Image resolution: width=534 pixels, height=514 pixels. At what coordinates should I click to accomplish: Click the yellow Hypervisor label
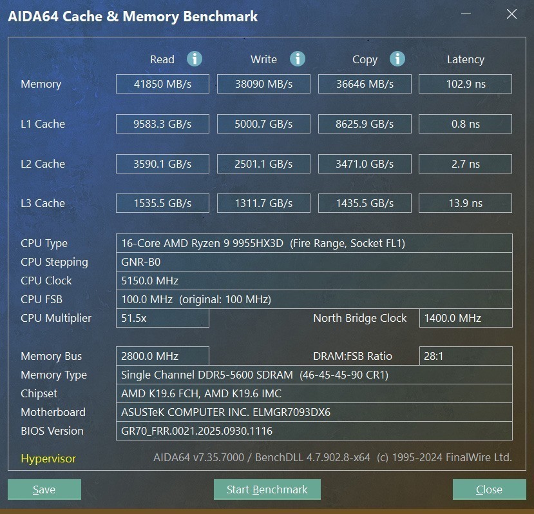click(x=48, y=459)
